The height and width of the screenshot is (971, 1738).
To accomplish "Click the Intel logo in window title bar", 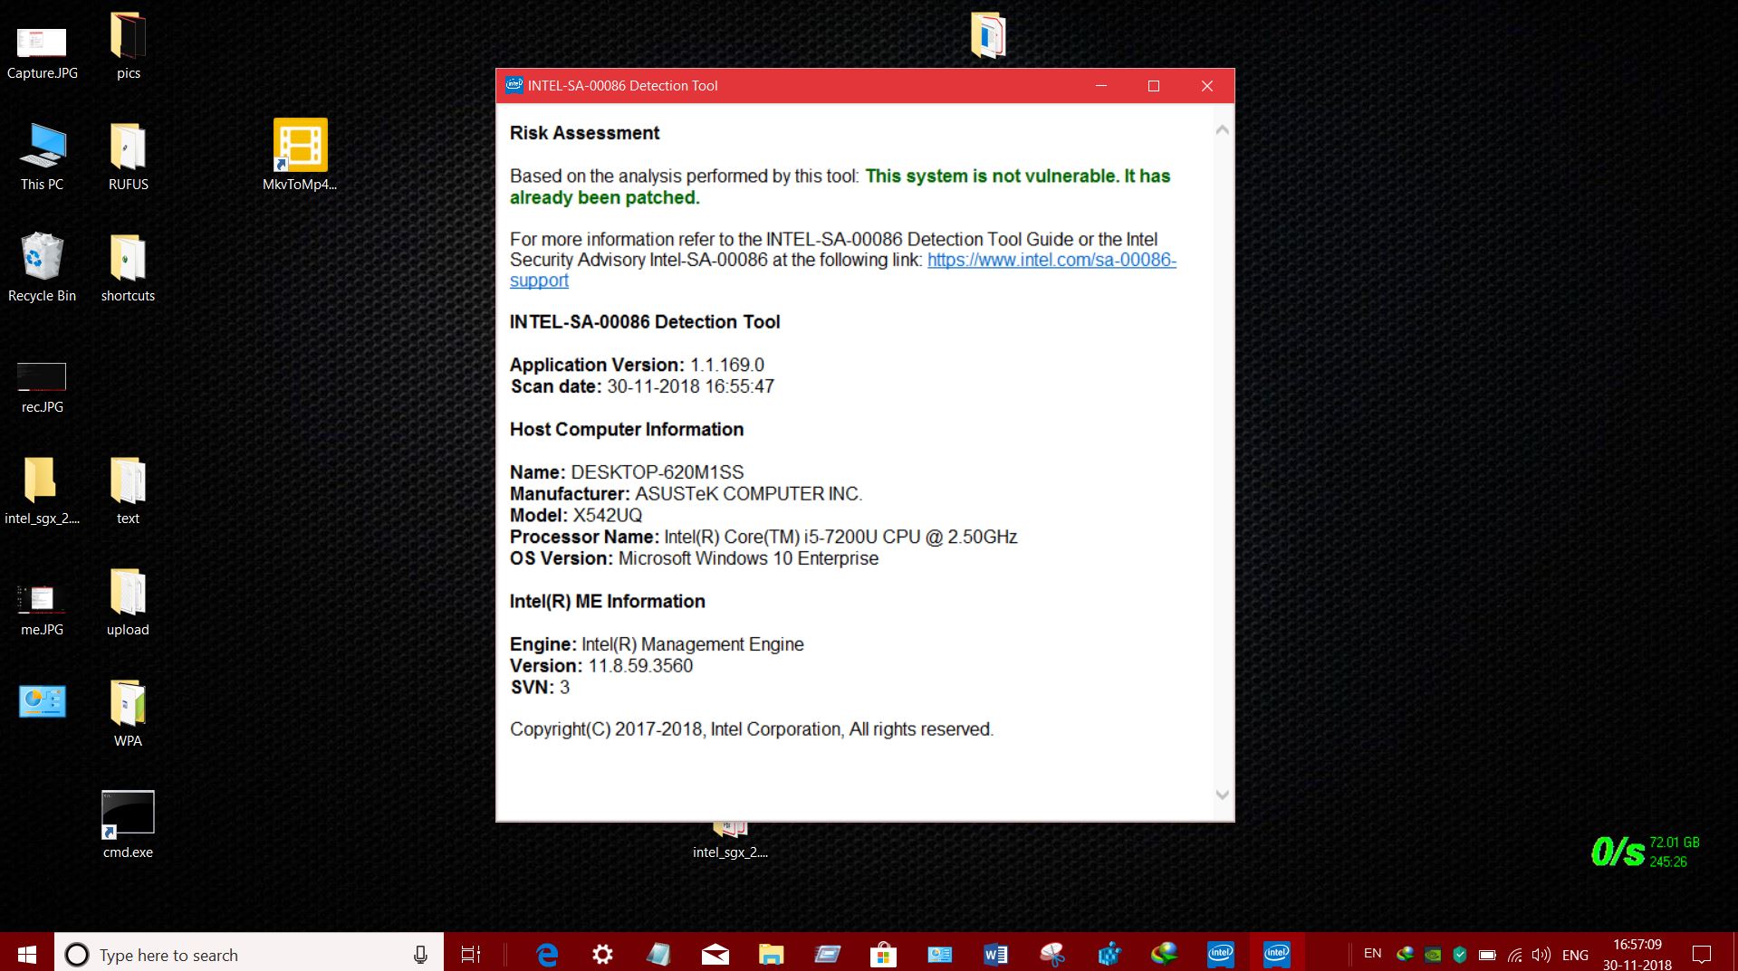I will [x=514, y=85].
